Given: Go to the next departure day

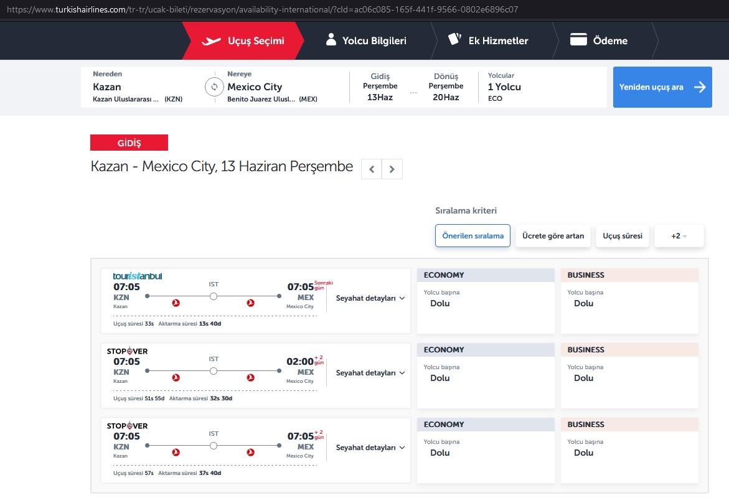Looking at the screenshot, I should click(x=392, y=169).
